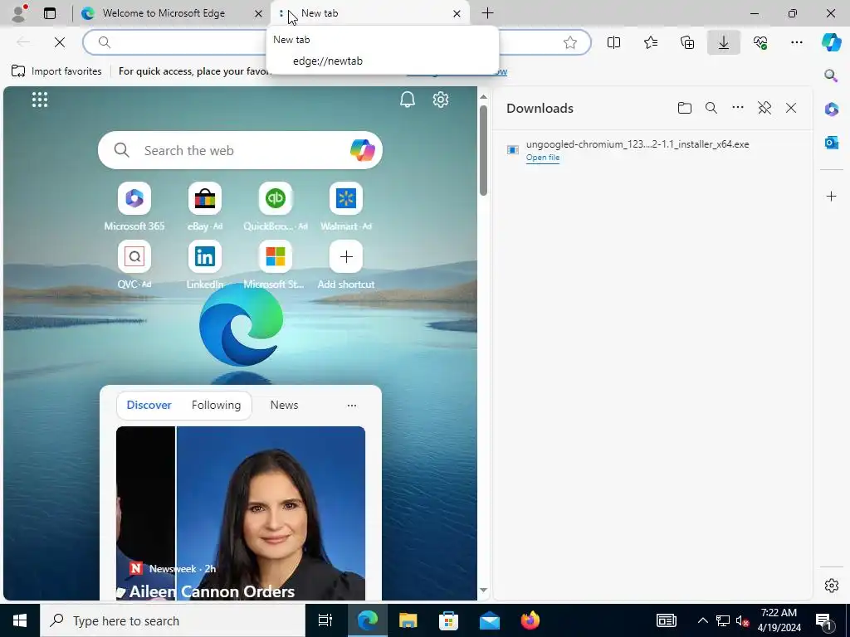Open Copilot icon in the search box
This screenshot has width=850, height=637.
point(362,150)
